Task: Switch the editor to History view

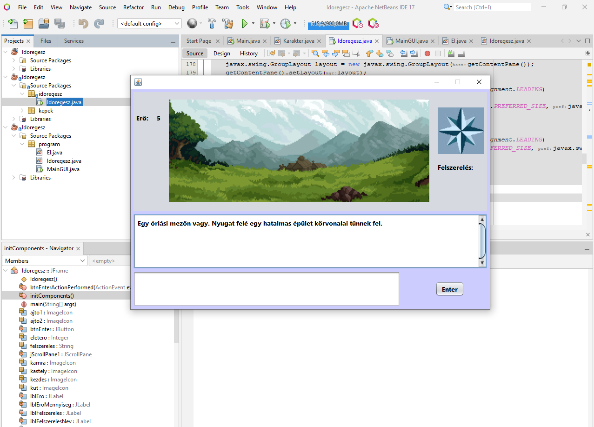Action: (249, 53)
